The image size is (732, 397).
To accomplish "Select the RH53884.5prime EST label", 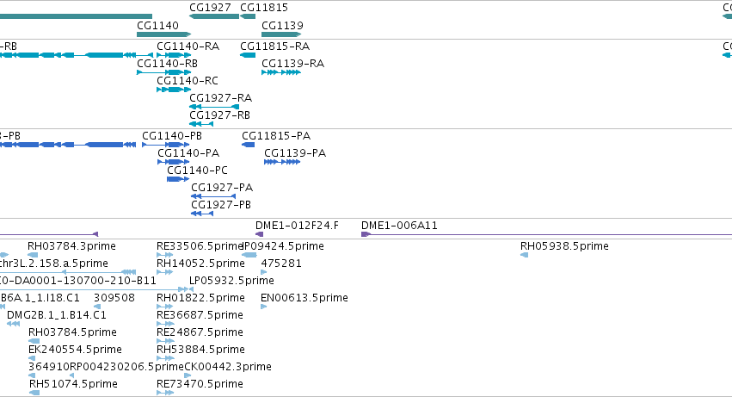I will click(x=200, y=350).
